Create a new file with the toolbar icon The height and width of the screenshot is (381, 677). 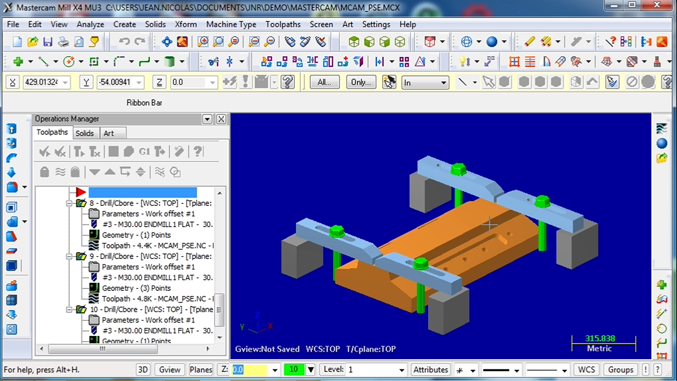(x=17, y=41)
